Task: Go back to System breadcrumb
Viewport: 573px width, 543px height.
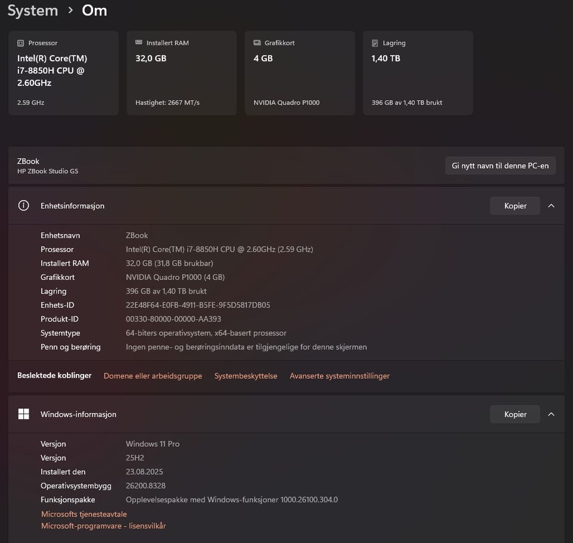Action: [33, 11]
